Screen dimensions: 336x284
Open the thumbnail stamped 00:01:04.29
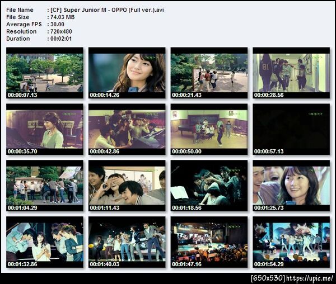(45, 186)
